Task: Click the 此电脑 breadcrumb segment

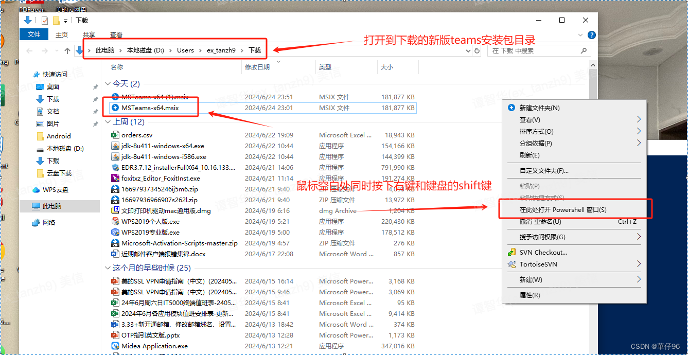Action: pyautogui.click(x=105, y=50)
